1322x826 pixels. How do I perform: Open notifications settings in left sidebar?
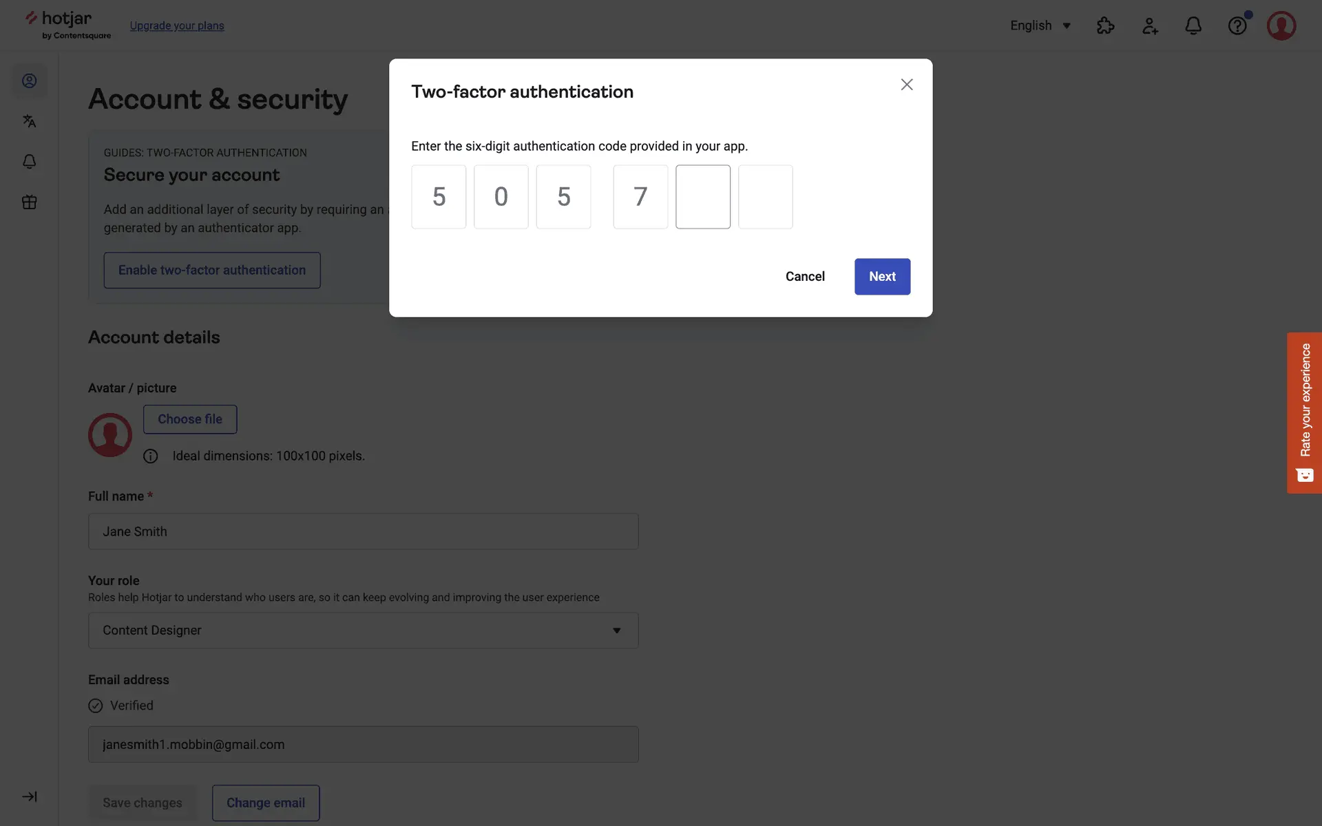tap(29, 162)
